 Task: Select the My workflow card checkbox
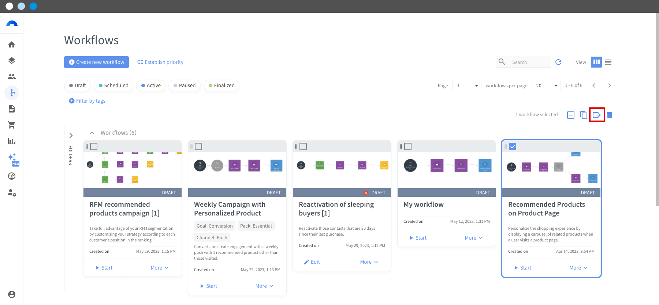coord(408,146)
